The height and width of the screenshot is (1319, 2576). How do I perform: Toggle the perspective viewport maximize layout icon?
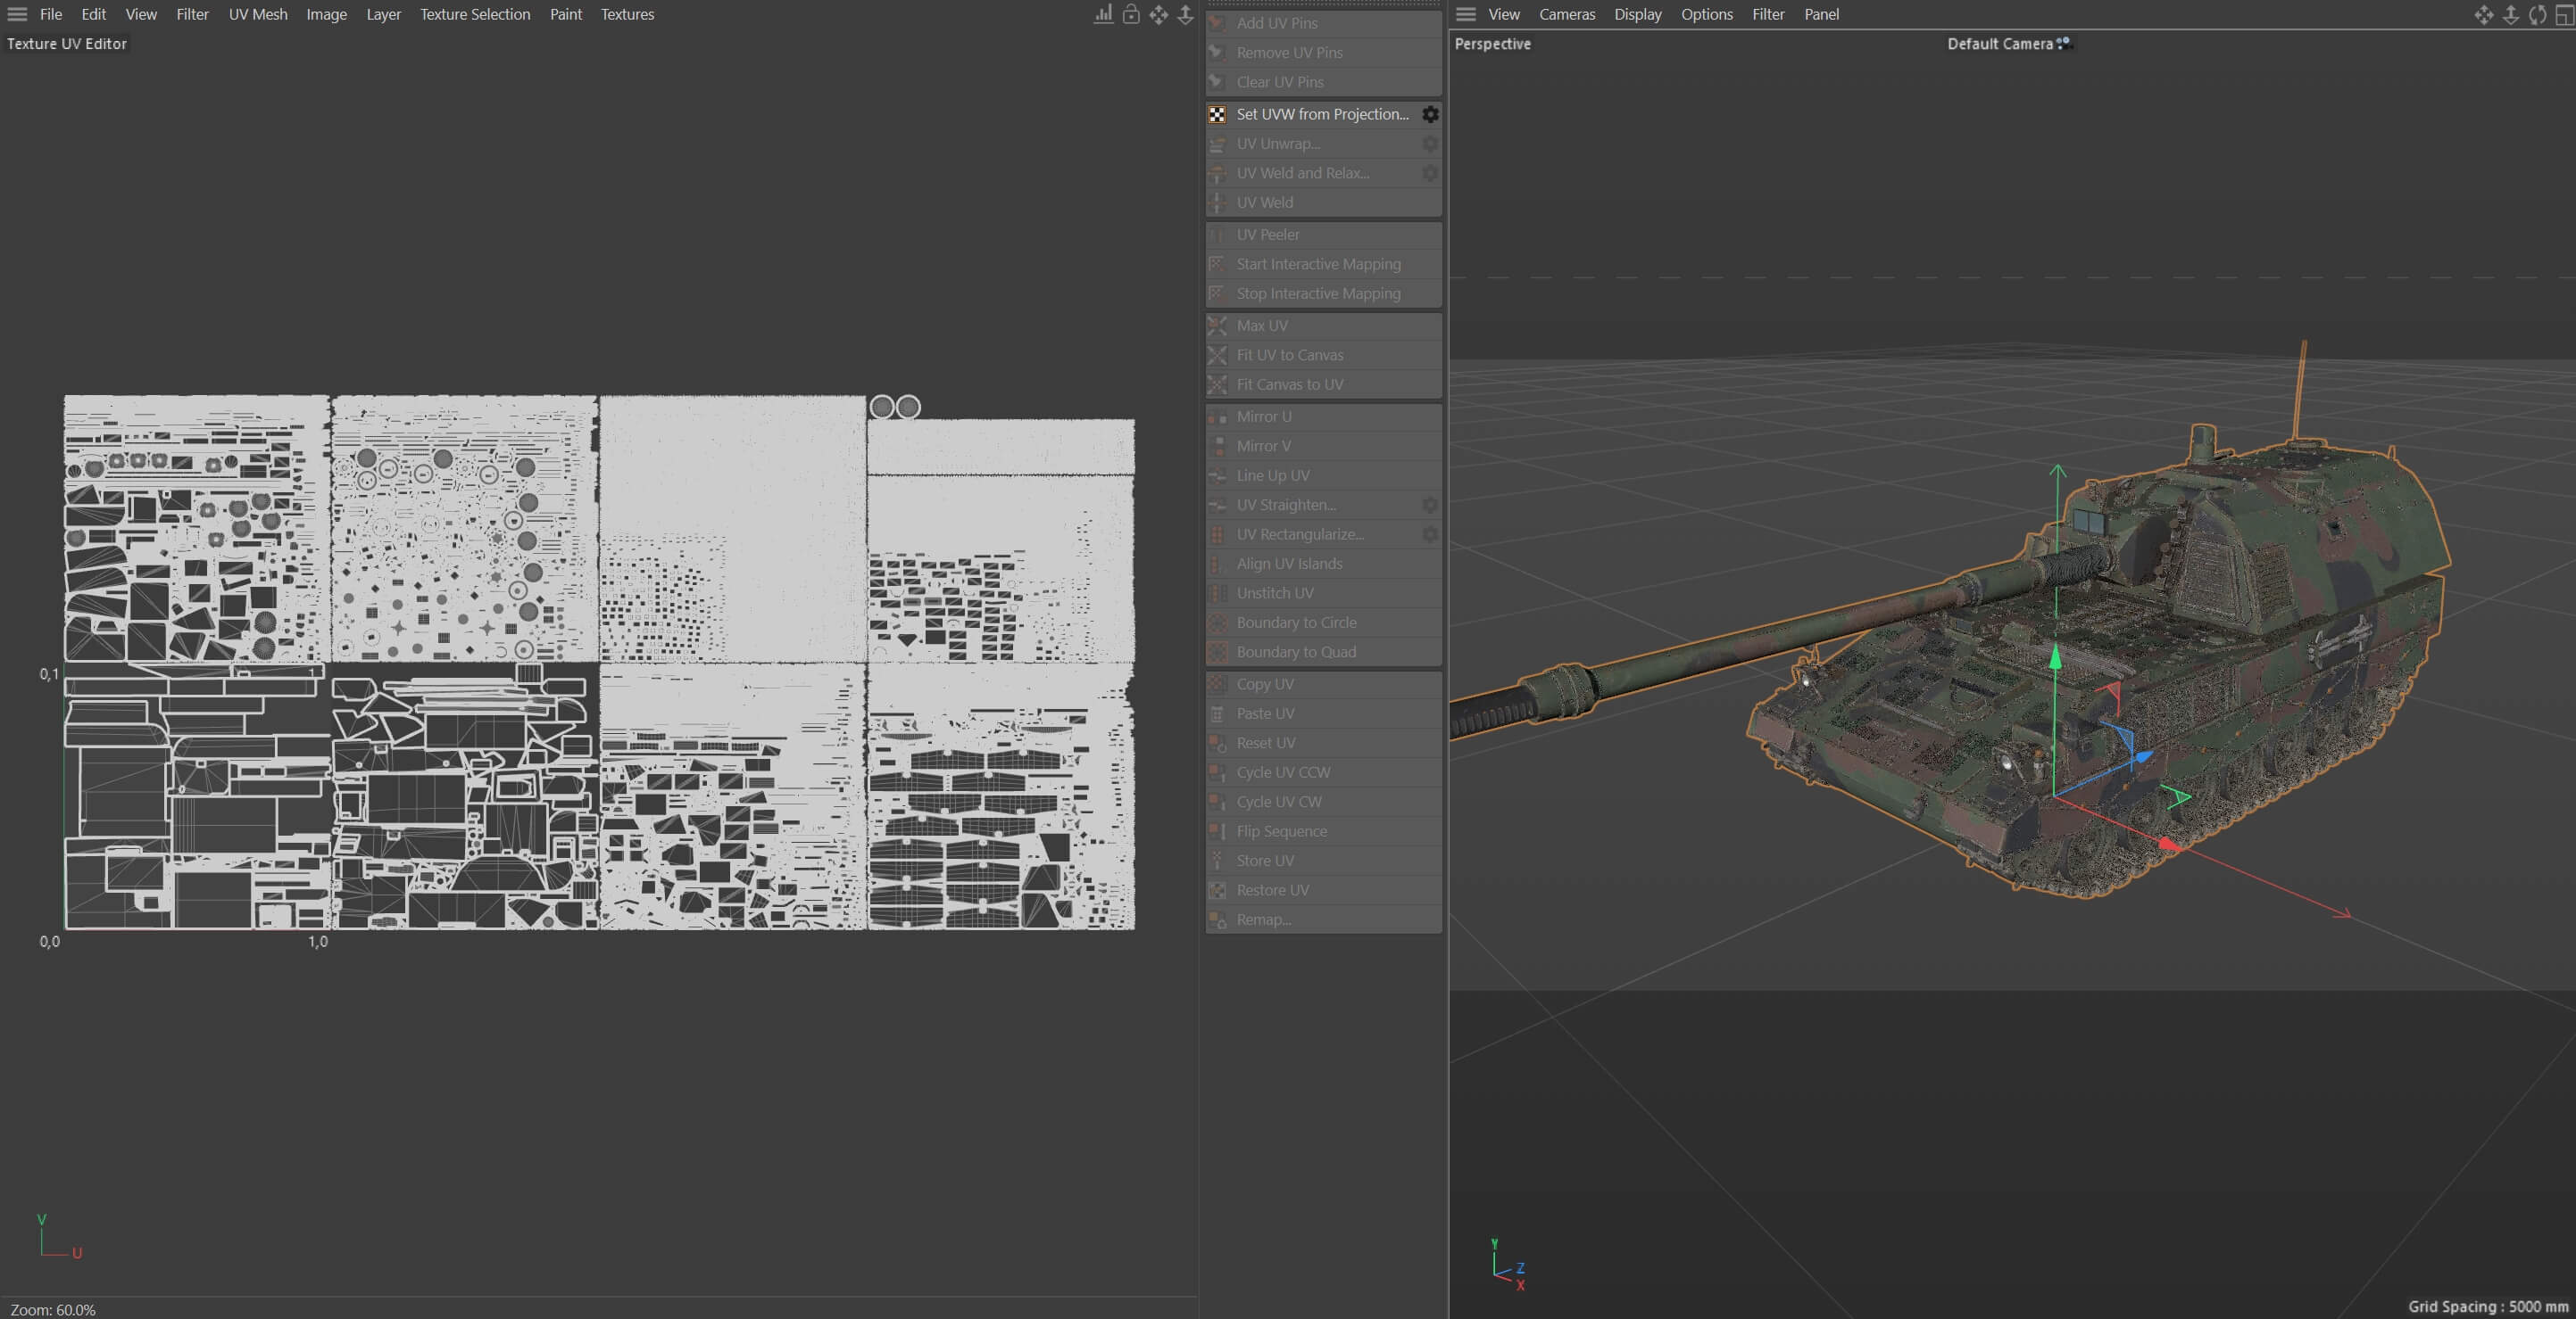(x=2564, y=14)
